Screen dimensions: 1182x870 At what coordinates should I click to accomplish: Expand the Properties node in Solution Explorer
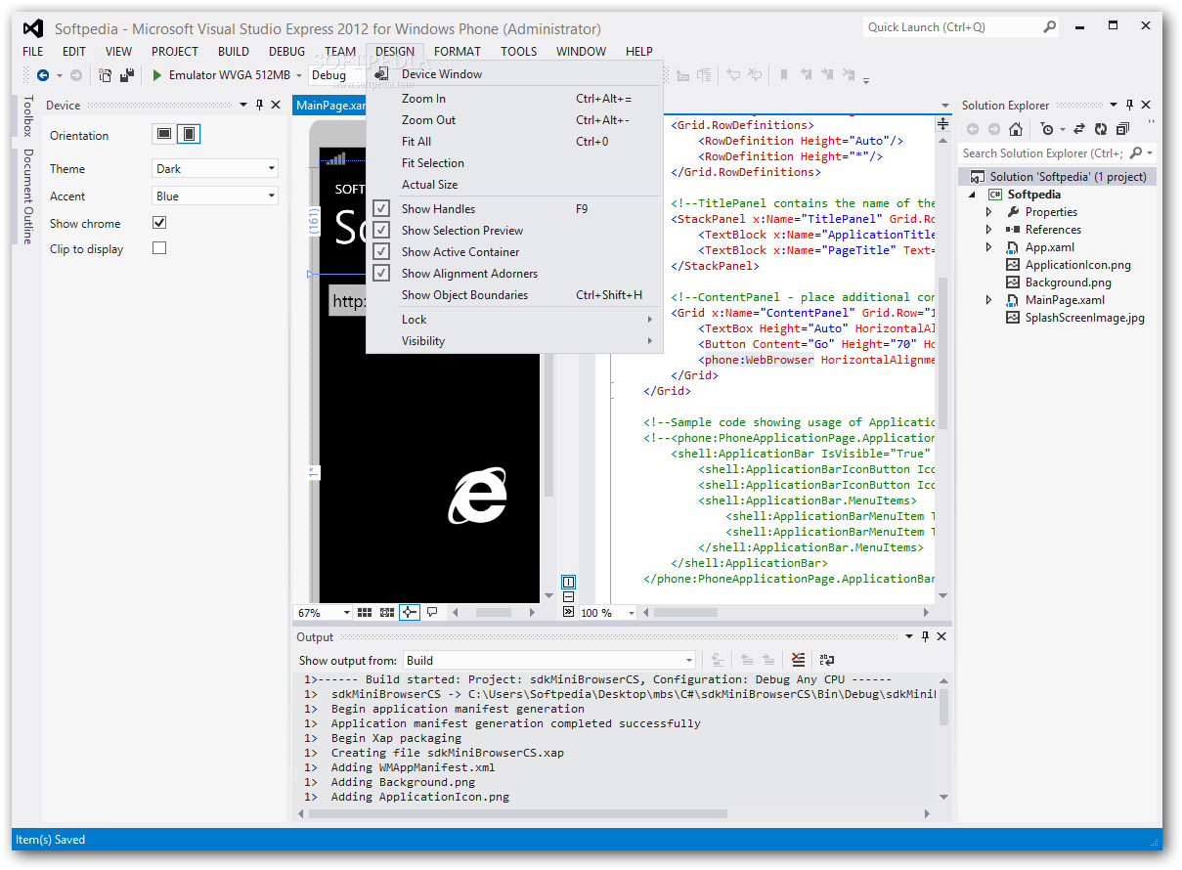click(x=989, y=212)
